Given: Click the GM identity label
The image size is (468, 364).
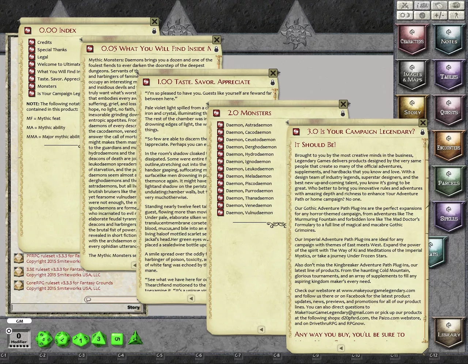Looking at the screenshot, I should point(19,321).
